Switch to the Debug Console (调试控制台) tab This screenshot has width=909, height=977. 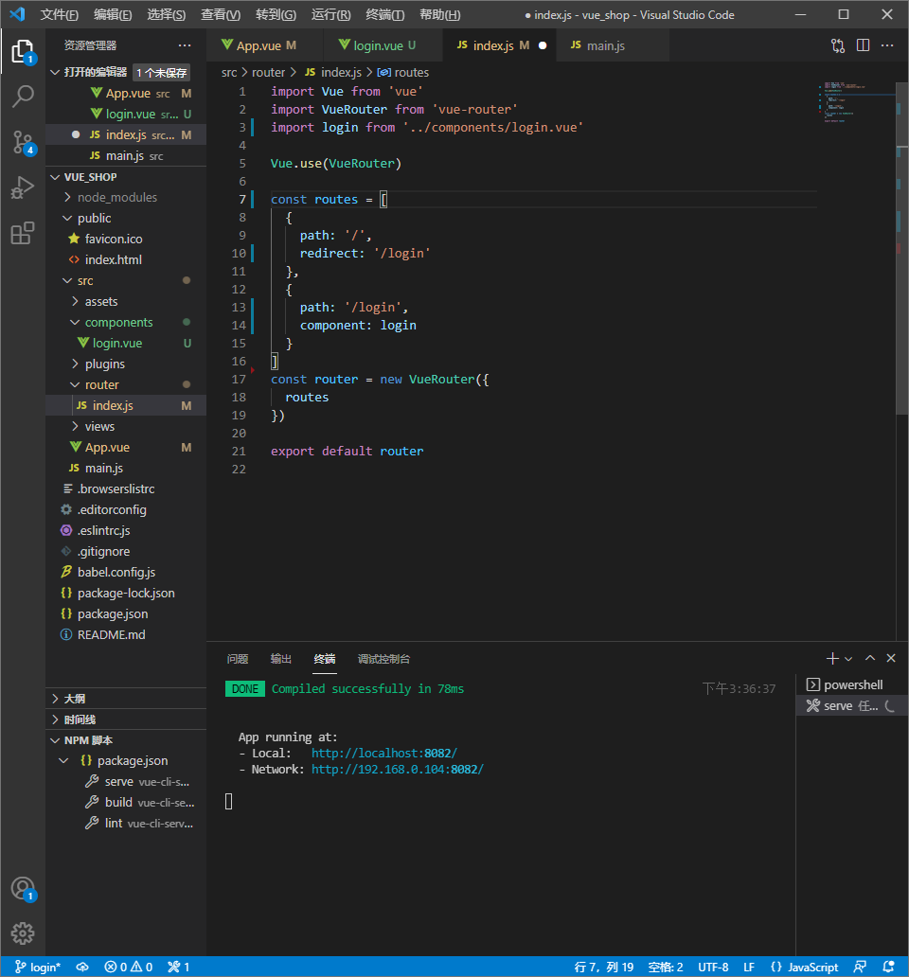tap(383, 659)
